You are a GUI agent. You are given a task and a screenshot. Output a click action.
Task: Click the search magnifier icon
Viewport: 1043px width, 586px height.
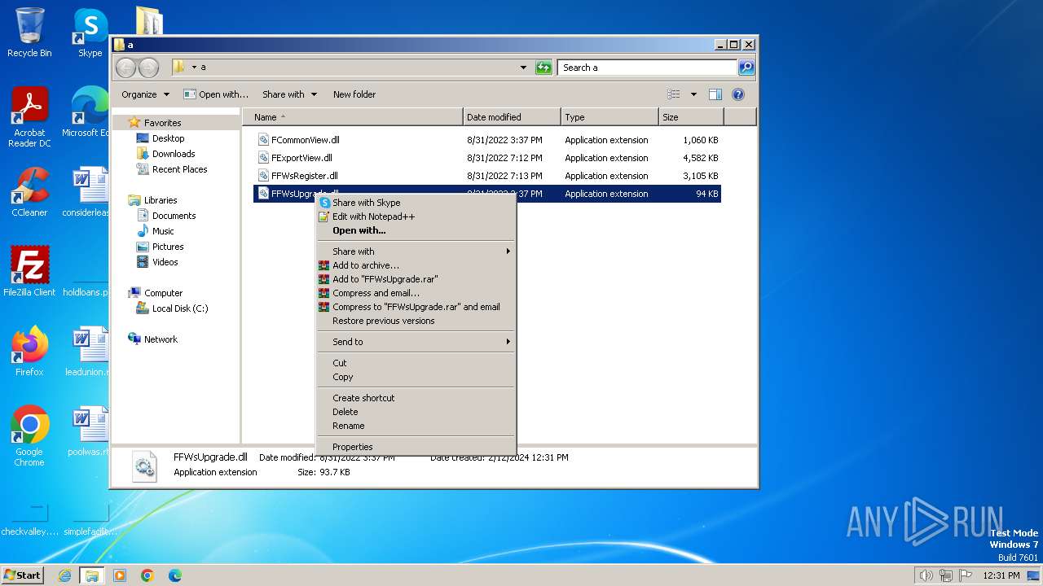746,68
